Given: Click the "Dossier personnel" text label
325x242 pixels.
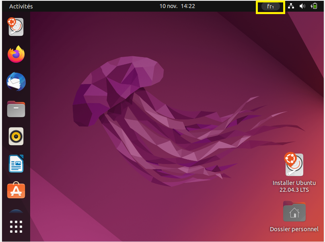Looking at the screenshot, I should click(x=294, y=229).
